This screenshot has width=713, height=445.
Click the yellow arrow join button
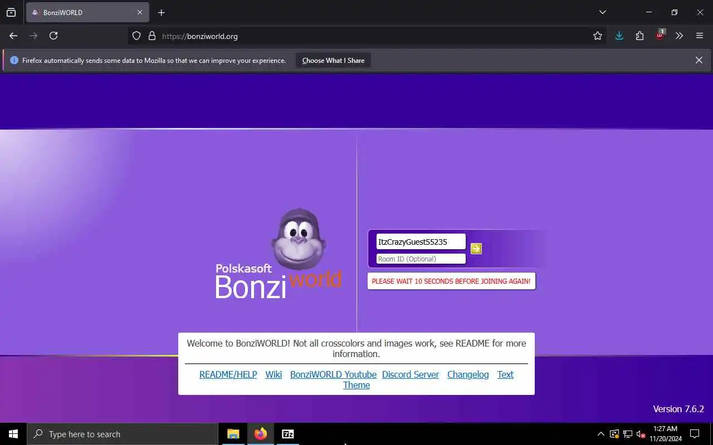476,249
